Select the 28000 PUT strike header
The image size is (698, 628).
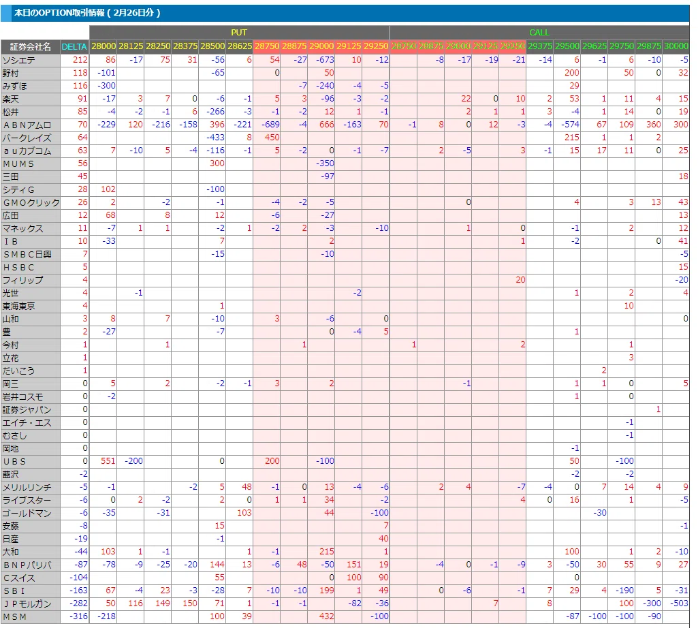tap(104, 46)
